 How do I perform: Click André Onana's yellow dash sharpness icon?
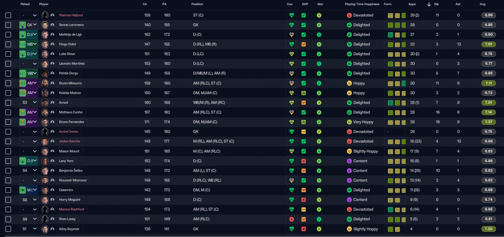(304, 131)
